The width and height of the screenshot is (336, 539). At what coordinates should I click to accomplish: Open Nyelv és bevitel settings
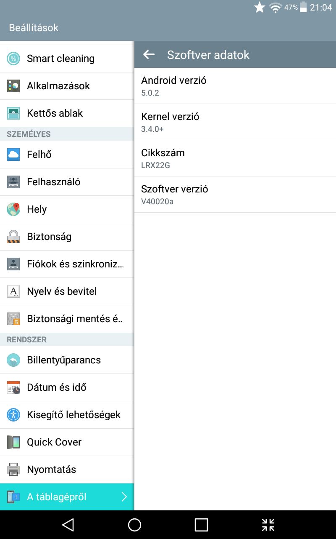[x=67, y=291]
